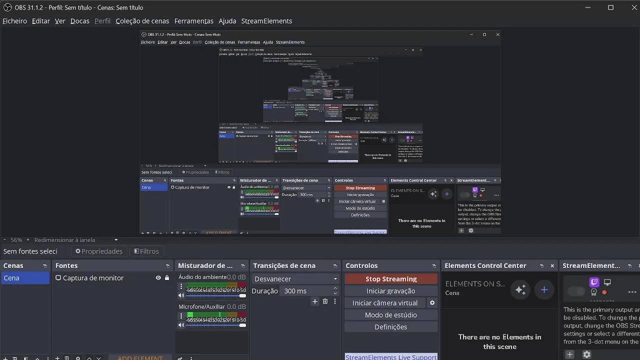
Task: Add a new scene transition
Action: 315,301
